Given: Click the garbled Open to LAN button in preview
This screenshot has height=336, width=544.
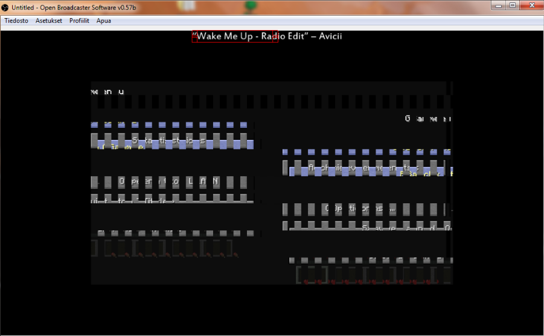Looking at the screenshot, I should click(169, 182).
